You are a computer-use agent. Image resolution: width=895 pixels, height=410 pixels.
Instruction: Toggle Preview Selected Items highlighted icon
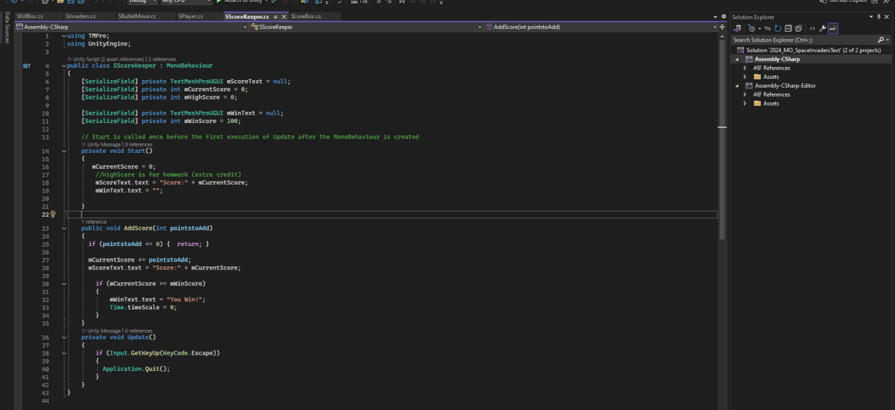(x=833, y=29)
